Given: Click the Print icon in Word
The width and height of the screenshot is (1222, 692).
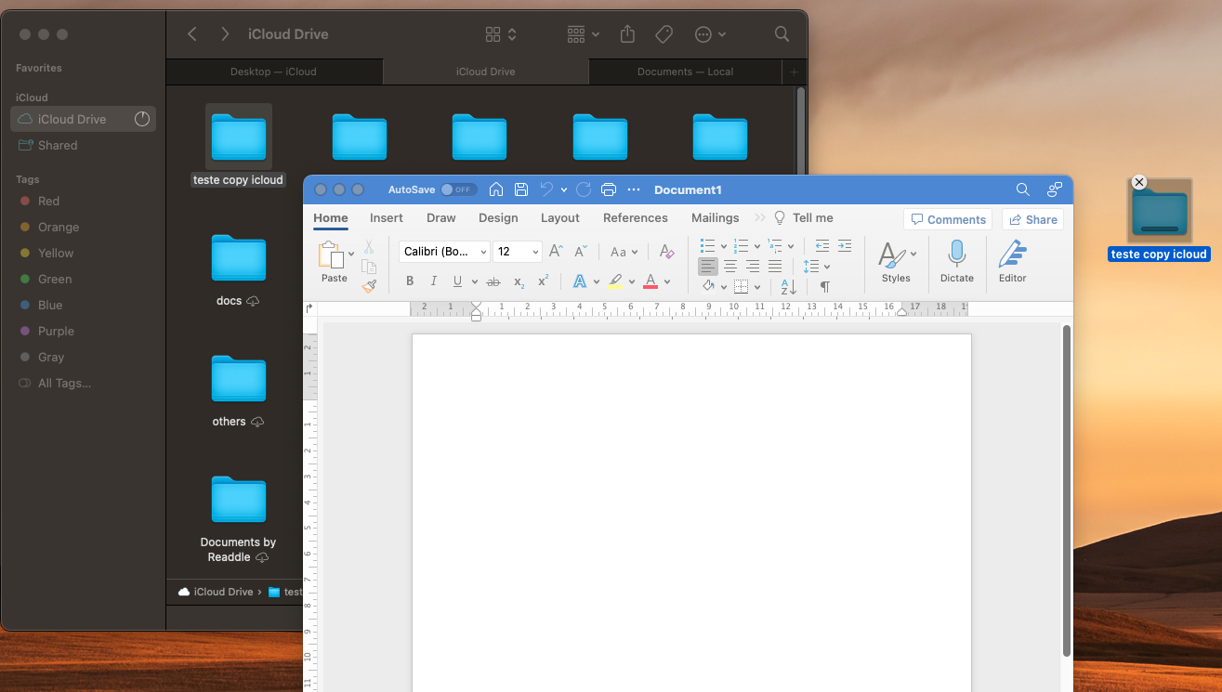Looking at the screenshot, I should pyautogui.click(x=609, y=189).
